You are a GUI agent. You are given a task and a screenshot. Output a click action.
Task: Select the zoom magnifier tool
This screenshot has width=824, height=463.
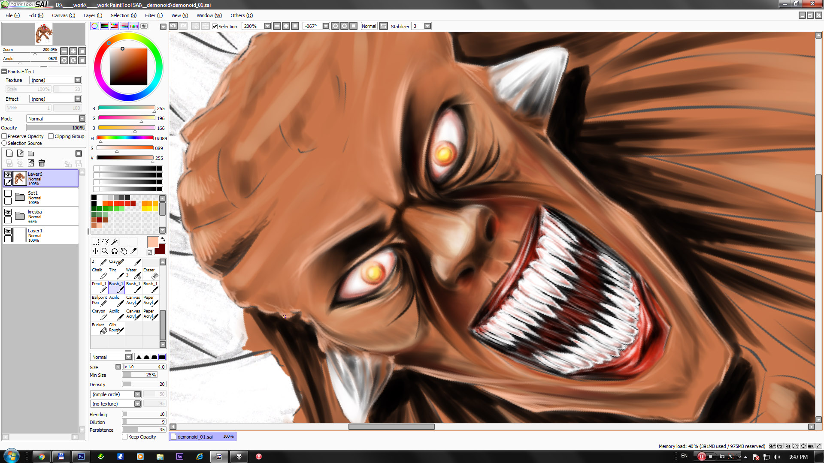tap(105, 251)
